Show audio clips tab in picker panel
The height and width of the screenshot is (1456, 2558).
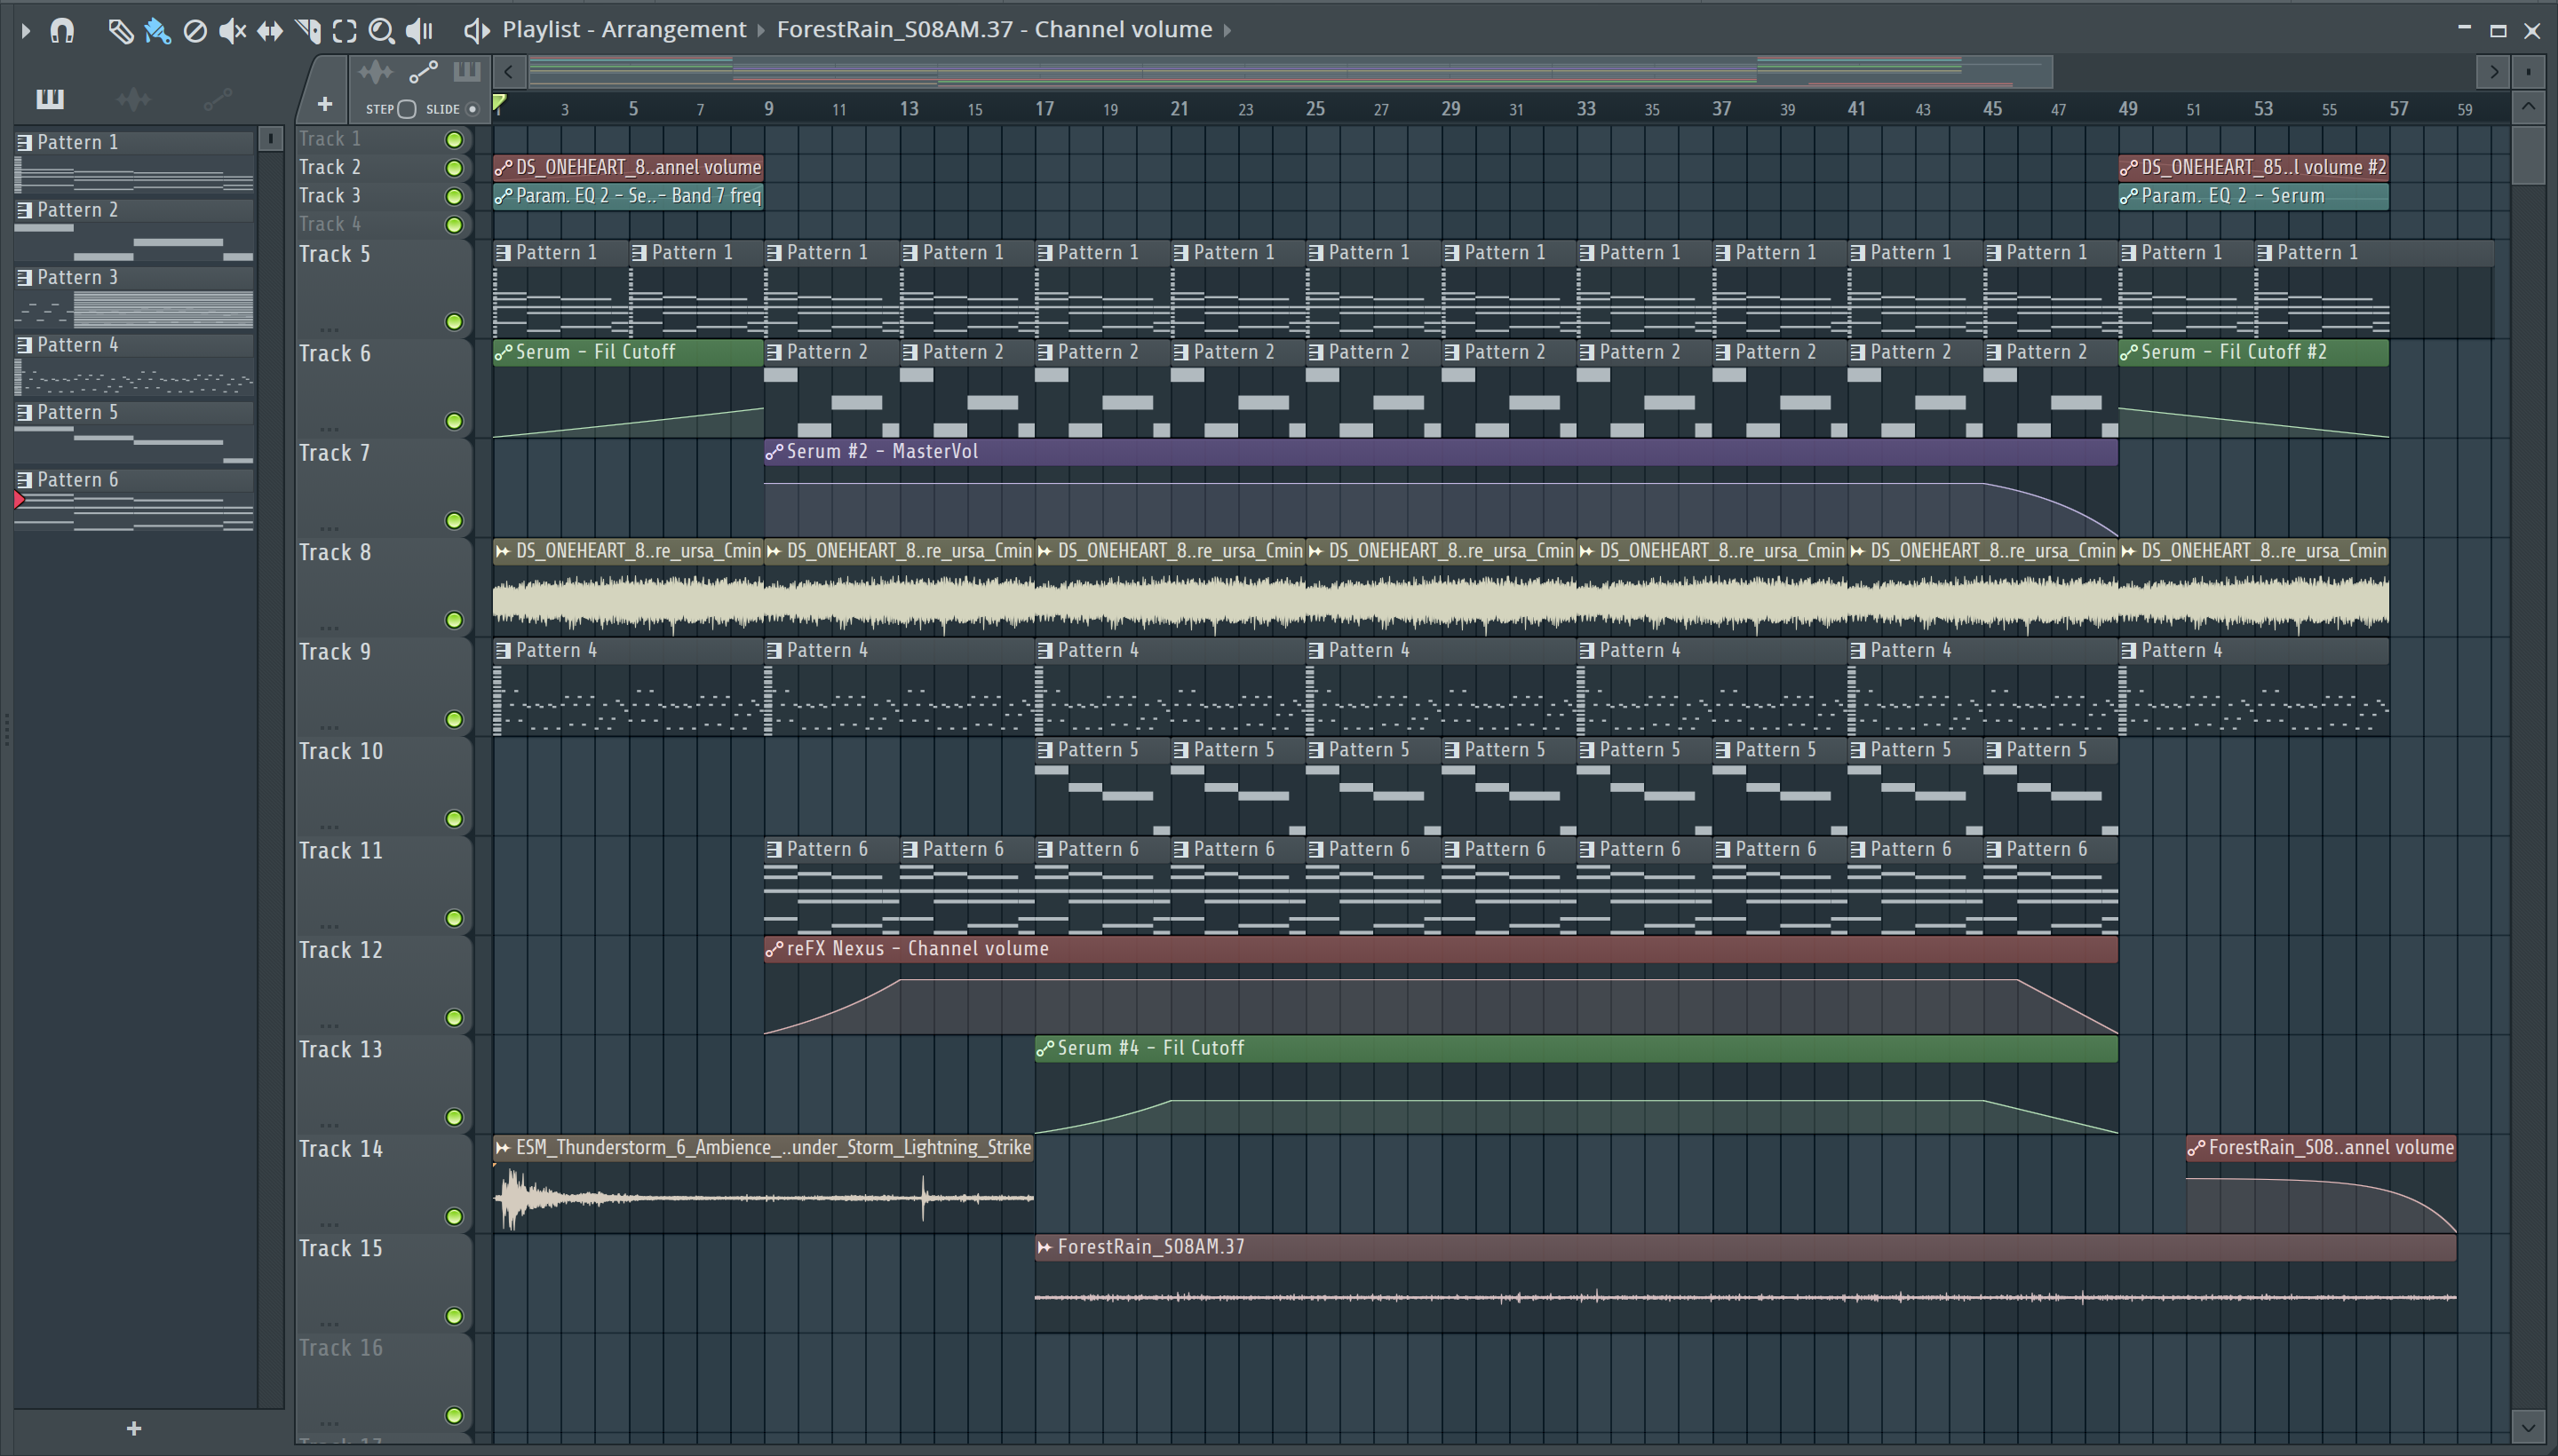point(133,99)
